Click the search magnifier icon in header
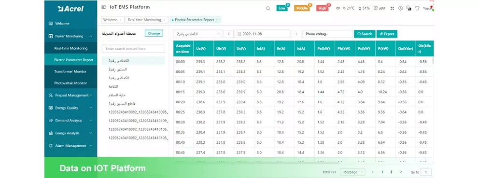478x178 pixels. click(x=268, y=9)
